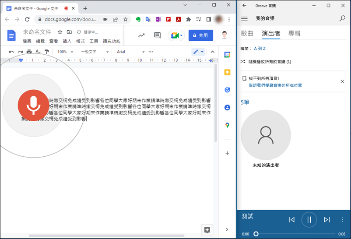Pause playback in Groove
Screen dimensions: 351x239
tap(309, 220)
